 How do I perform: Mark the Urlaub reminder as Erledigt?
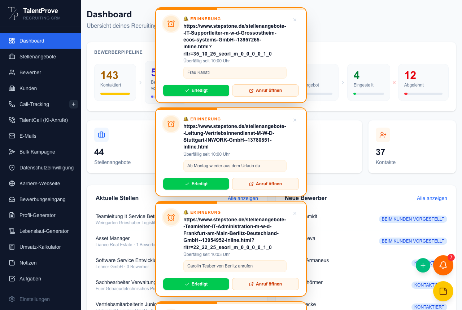196,184
